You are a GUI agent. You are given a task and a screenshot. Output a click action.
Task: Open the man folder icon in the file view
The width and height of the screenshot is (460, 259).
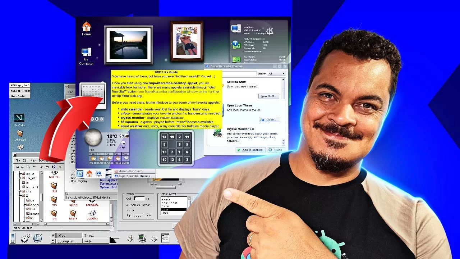pos(54,201)
